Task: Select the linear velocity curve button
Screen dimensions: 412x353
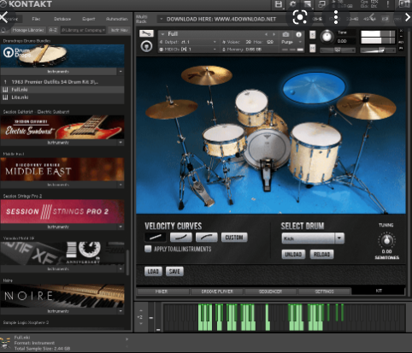Action: (156, 237)
